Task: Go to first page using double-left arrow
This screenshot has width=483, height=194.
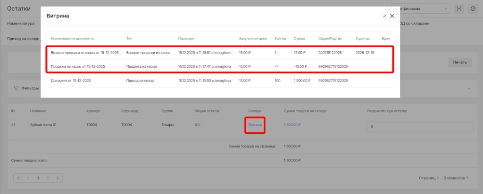Action: [18, 178]
